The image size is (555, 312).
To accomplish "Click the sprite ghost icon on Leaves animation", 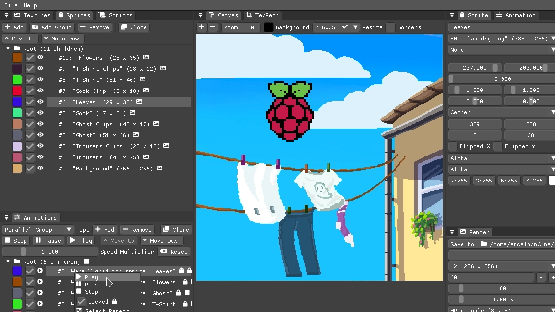I will (182, 271).
